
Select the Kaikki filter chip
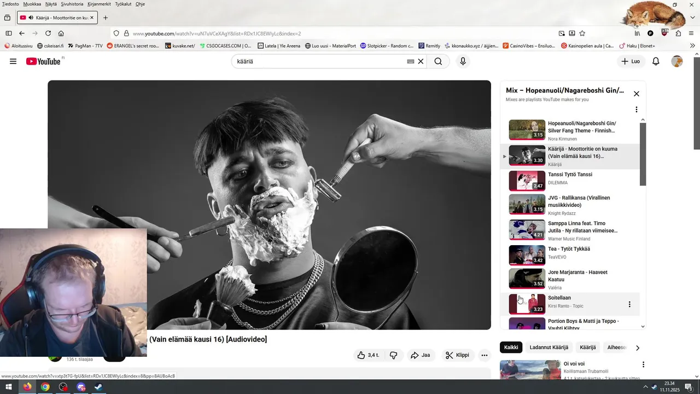(511, 347)
